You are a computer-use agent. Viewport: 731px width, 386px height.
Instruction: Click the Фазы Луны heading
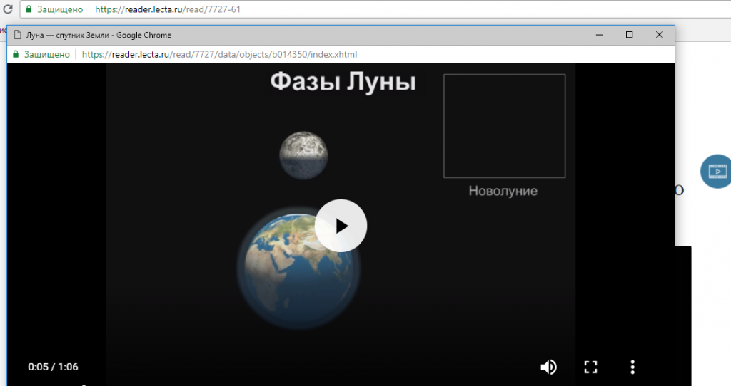tap(343, 82)
